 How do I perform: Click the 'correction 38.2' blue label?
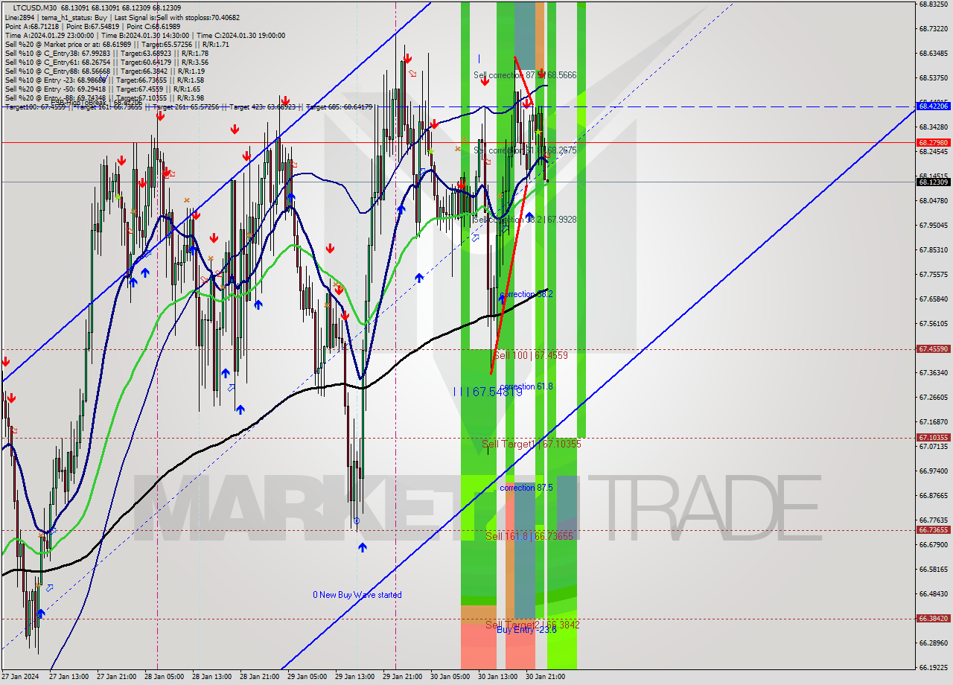pos(526,295)
